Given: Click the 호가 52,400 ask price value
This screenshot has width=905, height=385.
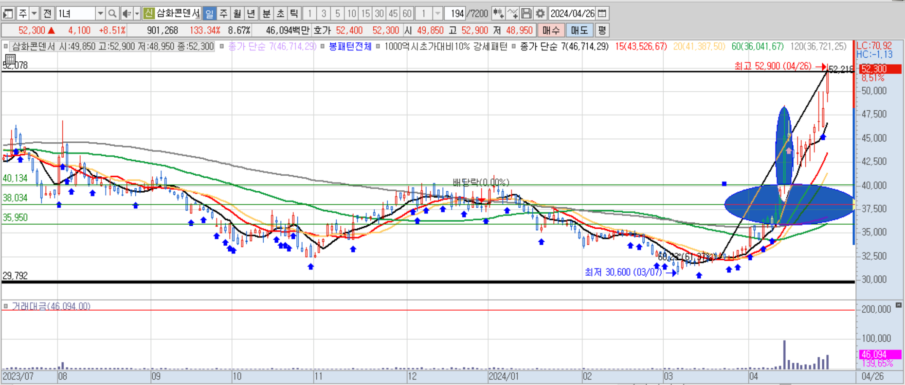Looking at the screenshot, I should [x=349, y=30].
